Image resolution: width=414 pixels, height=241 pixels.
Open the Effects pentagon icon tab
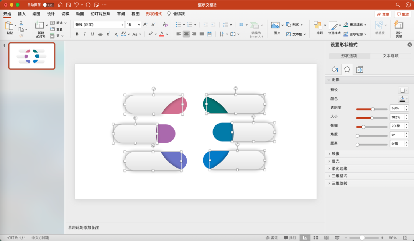347,69
